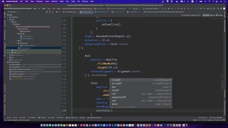Open IDE settings gear in top toolbar
Viewport: 228px width, 128px height.
[x=221, y=9]
